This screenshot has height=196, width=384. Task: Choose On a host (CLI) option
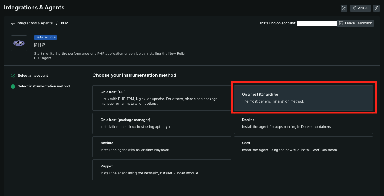tap(162, 98)
